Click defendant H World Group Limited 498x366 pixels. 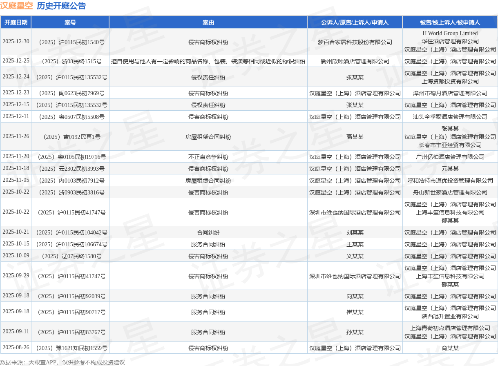(450, 33)
